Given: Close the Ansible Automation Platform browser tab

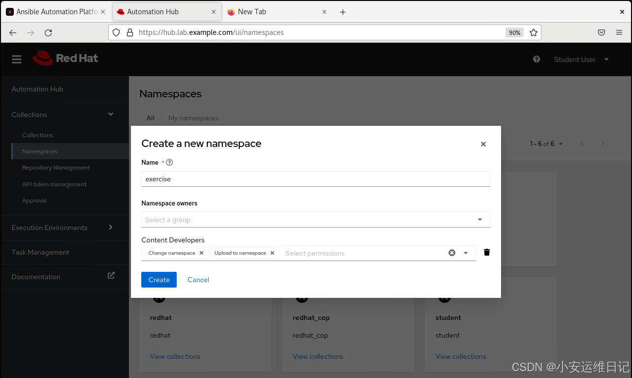Looking at the screenshot, I should (x=102, y=12).
